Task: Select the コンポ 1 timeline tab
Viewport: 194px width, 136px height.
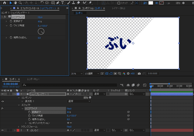Action: point(13,79)
